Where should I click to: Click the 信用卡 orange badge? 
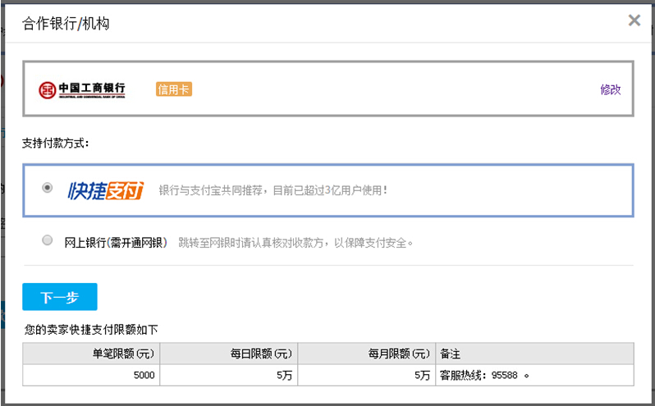174,89
